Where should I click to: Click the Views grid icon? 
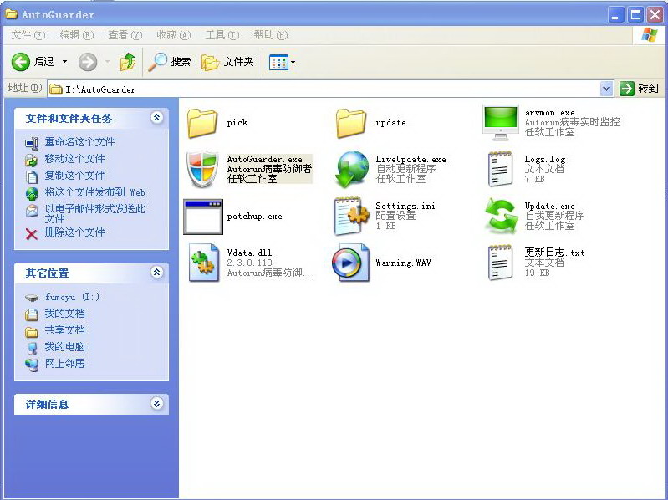[278, 63]
